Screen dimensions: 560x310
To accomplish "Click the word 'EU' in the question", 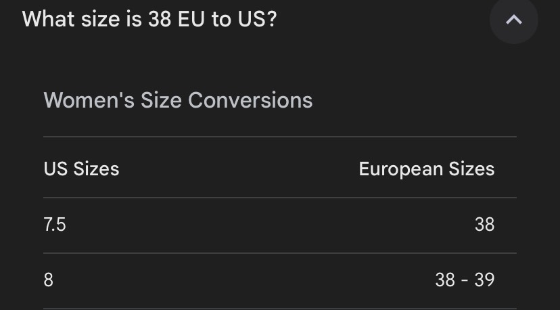I will pyautogui.click(x=191, y=19).
